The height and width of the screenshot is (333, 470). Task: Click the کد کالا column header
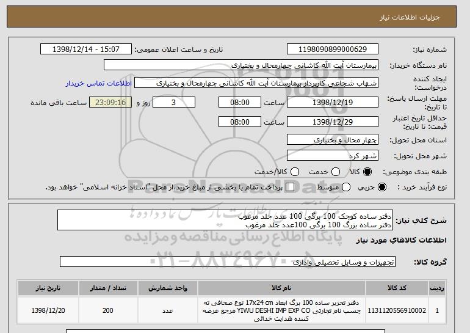[397, 288]
